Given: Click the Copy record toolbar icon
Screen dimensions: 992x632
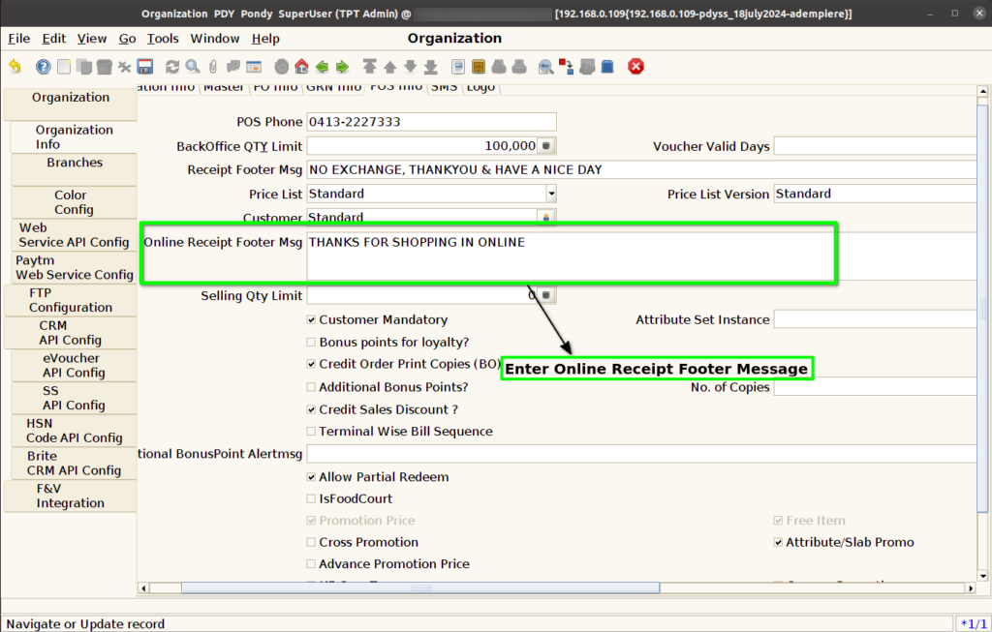Looking at the screenshot, I should [x=84, y=67].
